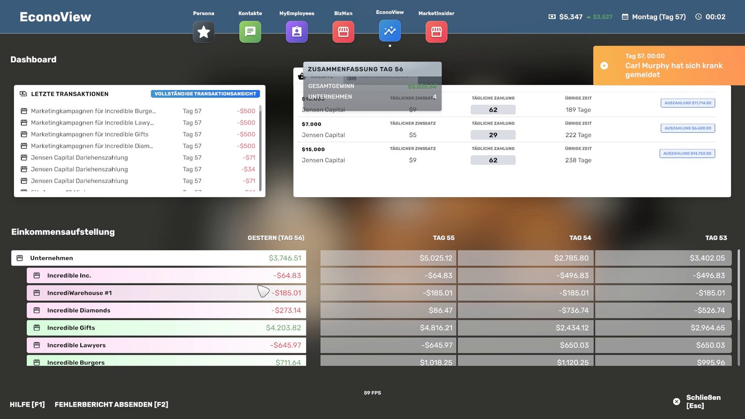Open full transaction view (Vollständige Transaktionsansicht)
Viewport: 745px width, 419px height.
coord(205,94)
